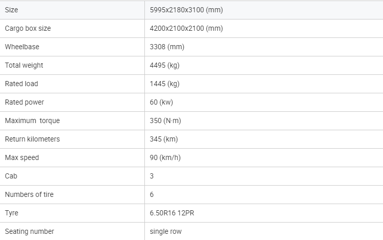The image size is (383, 240).
Task: Select the "single row" seating value
Action: pyautogui.click(x=165, y=231)
